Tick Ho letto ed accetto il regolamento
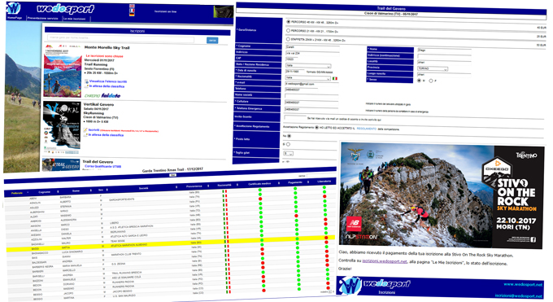Viewport: 553px width, 302px height. [316, 128]
